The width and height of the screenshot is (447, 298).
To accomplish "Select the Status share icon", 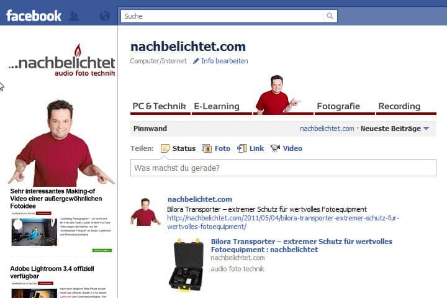I will pyautogui.click(x=165, y=148).
